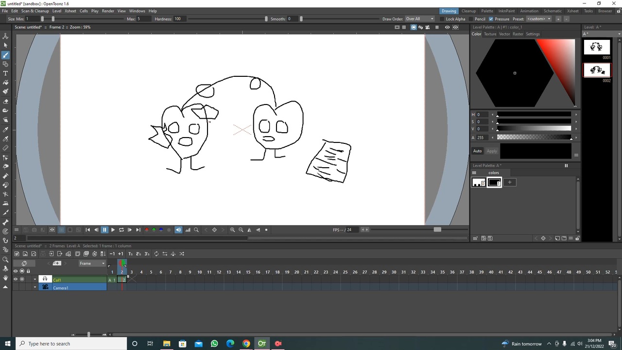Enable the Pencil checkbox

click(471, 19)
